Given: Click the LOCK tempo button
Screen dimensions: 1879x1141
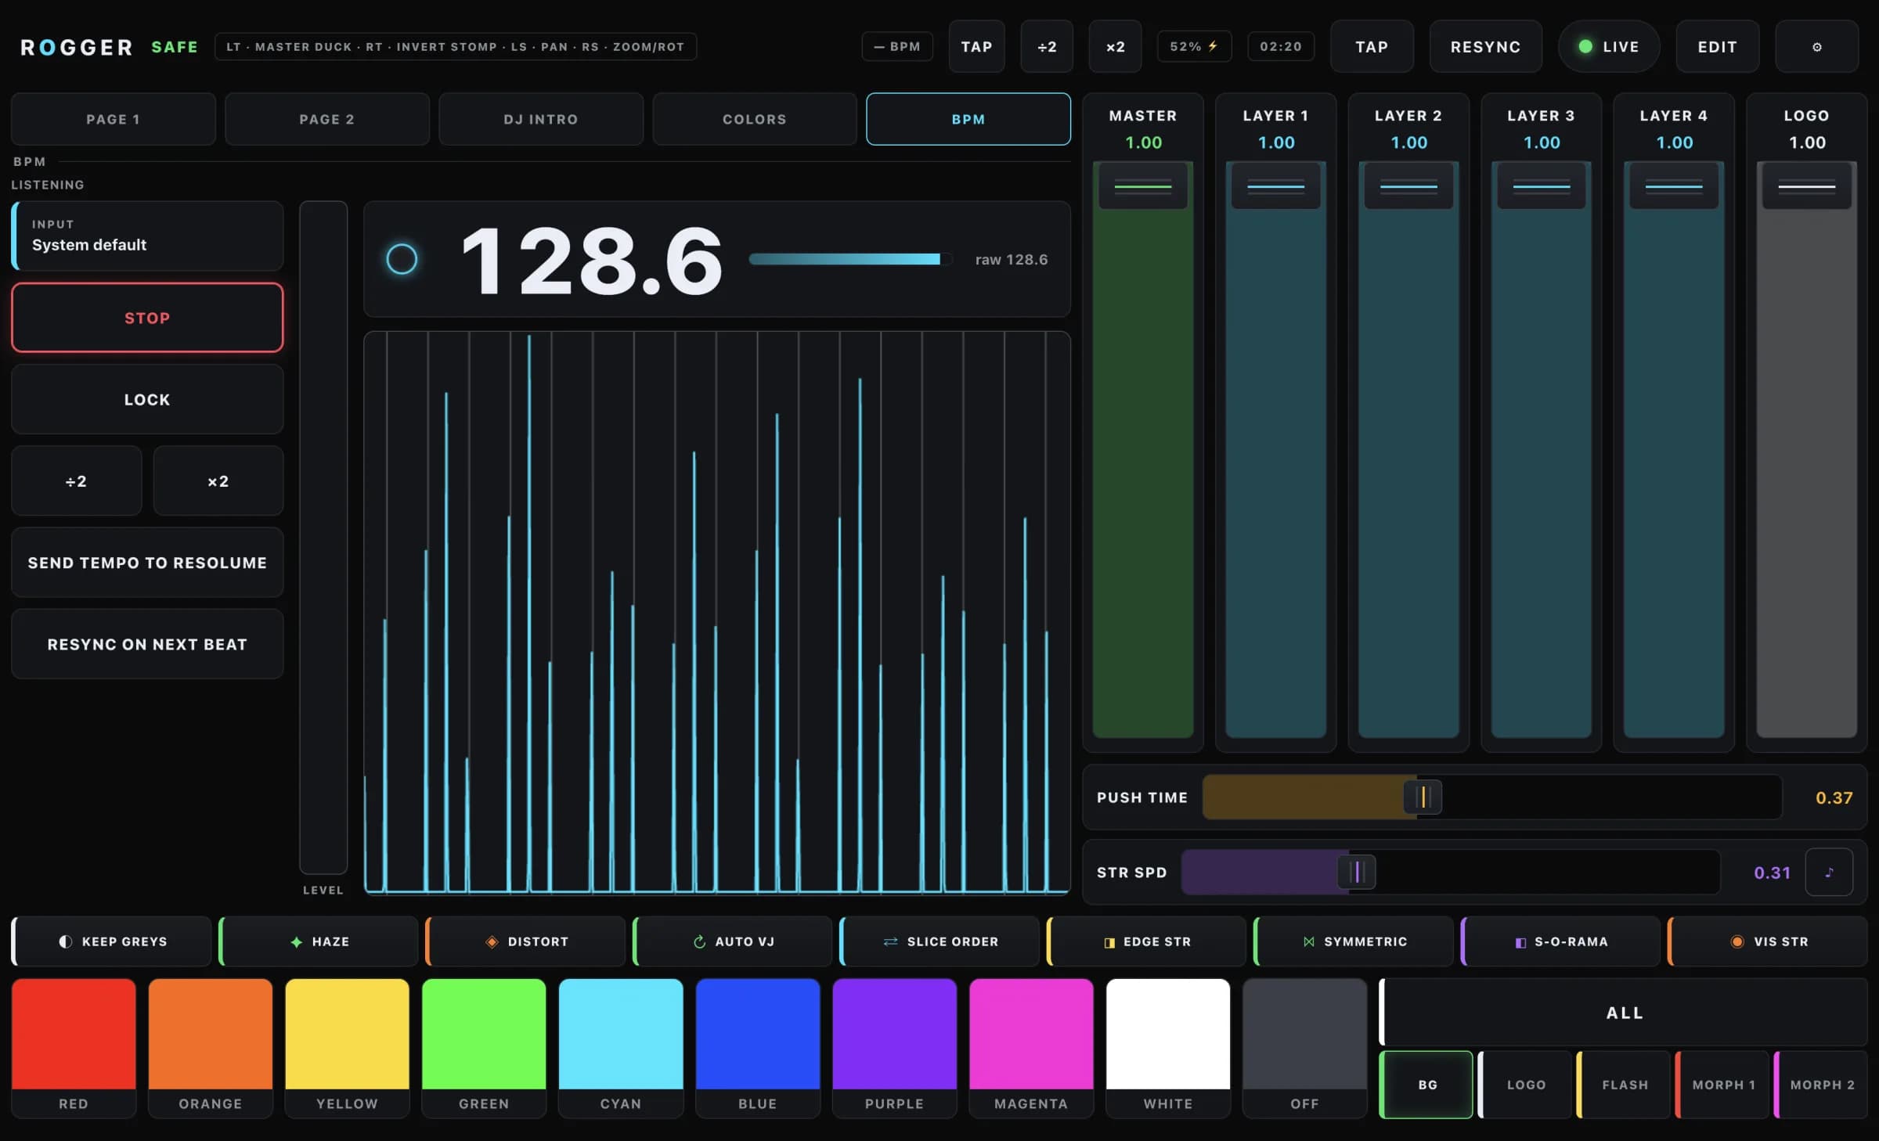Looking at the screenshot, I should (x=147, y=399).
